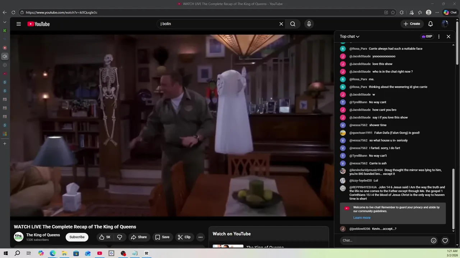This screenshot has width=460, height=258.
Task: Open Windows taskbar search
Action: 17,253
